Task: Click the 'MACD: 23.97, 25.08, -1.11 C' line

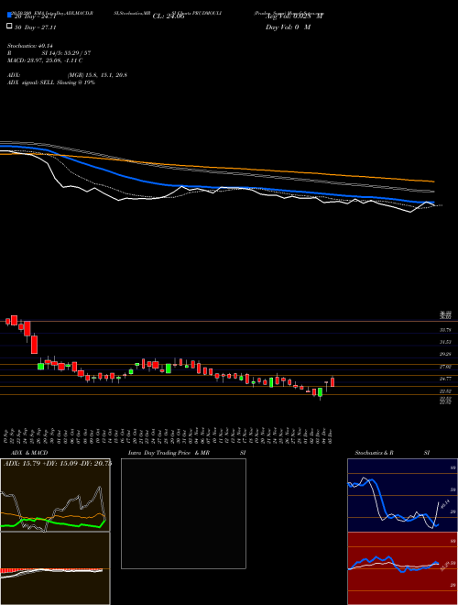Action: pyautogui.click(x=45, y=60)
